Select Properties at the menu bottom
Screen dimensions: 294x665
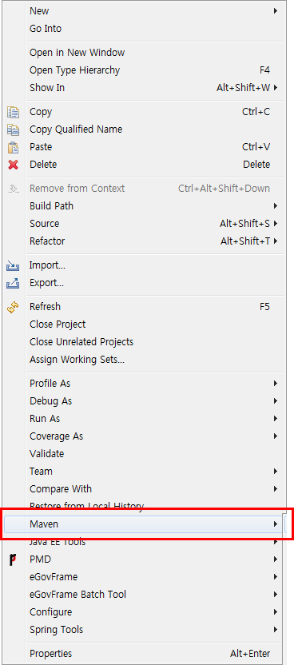point(153,654)
